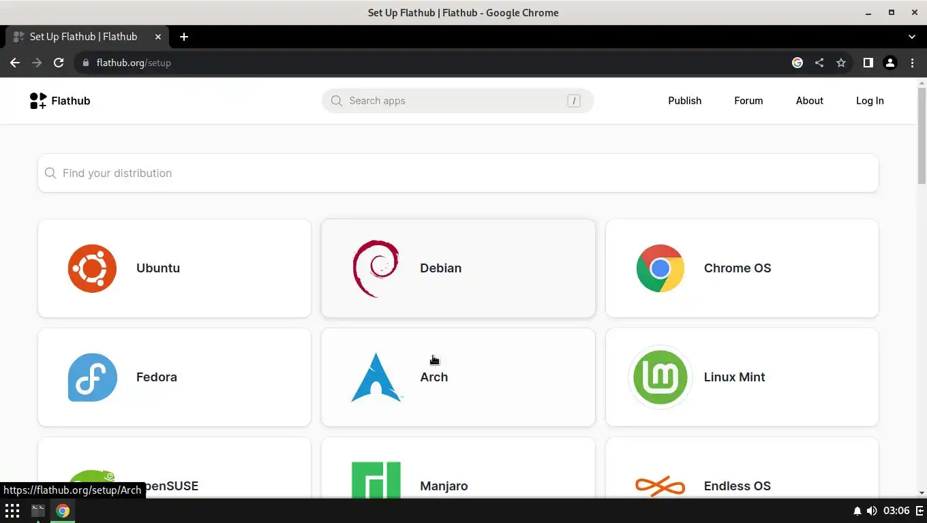The width and height of the screenshot is (927, 523).
Task: Go back with the browser back arrow
Action: (15, 63)
